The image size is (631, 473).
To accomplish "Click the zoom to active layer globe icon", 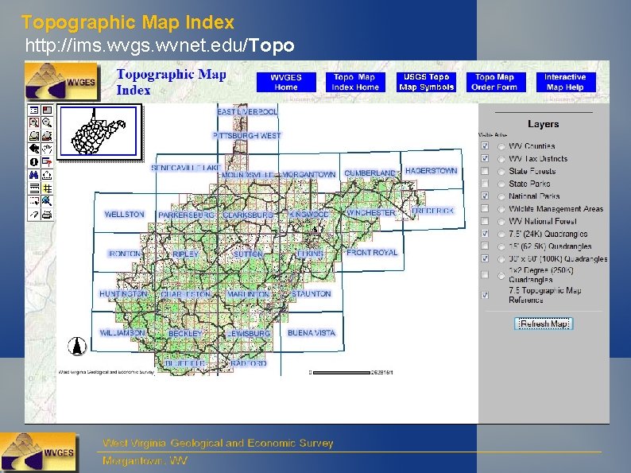I will click(x=47, y=136).
